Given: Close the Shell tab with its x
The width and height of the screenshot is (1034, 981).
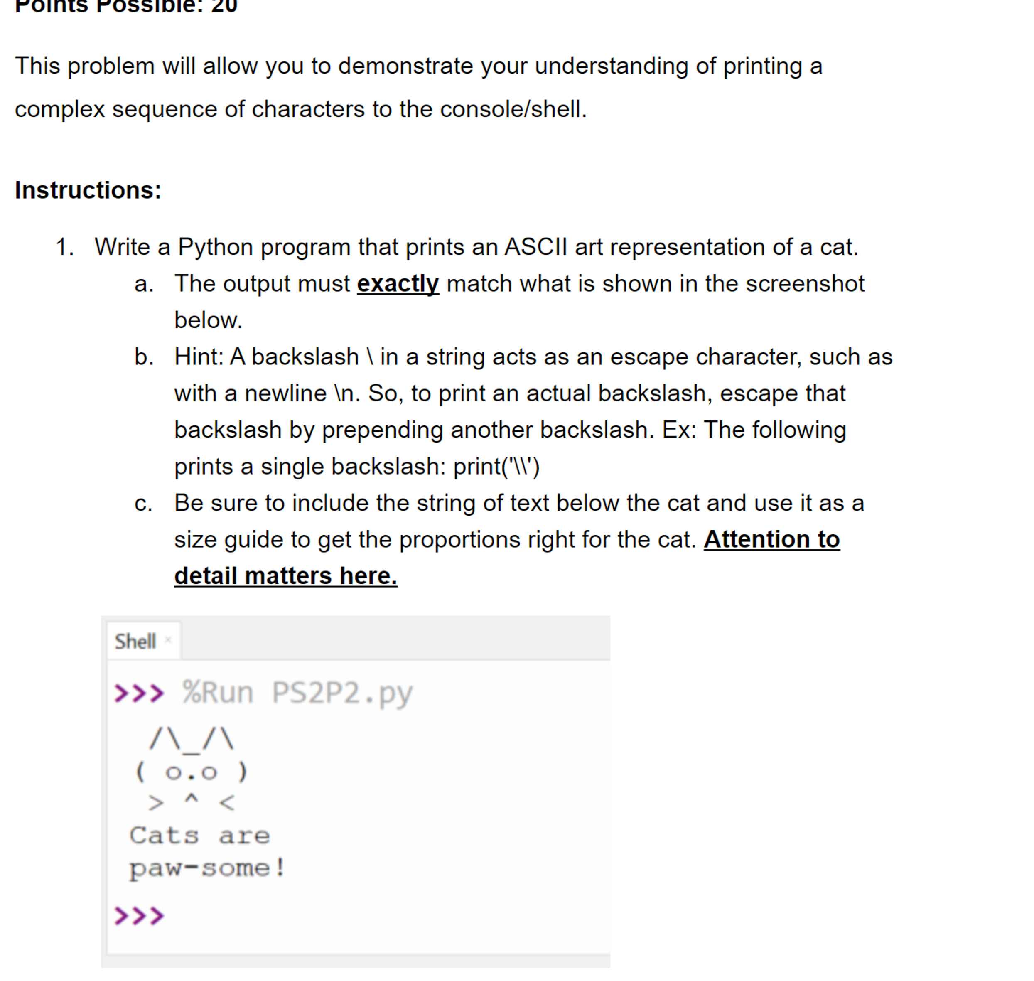Looking at the screenshot, I should pos(168,639).
